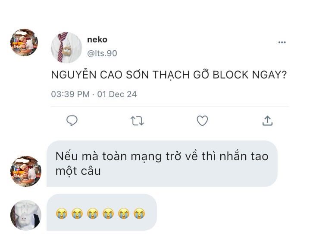
Task: Click the "Nếu mà toàn mạng" message bubble
Action: (162, 164)
